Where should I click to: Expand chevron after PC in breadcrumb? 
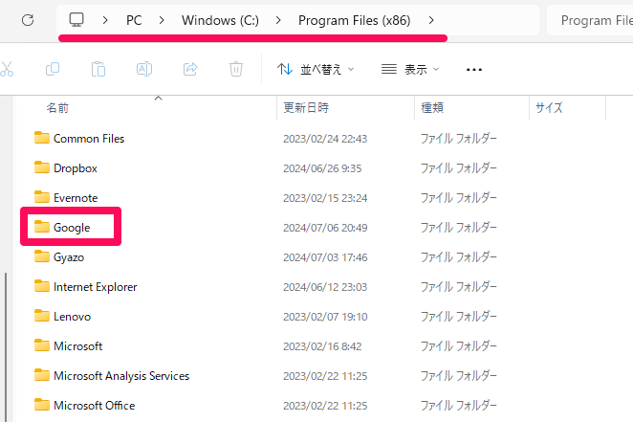[162, 20]
